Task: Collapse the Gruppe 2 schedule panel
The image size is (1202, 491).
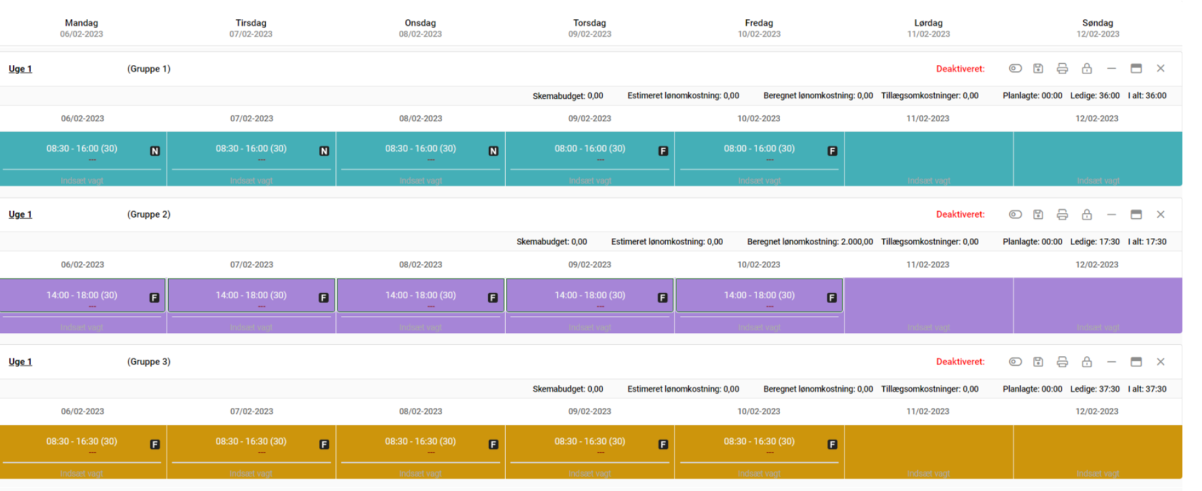Action: click(x=1111, y=214)
